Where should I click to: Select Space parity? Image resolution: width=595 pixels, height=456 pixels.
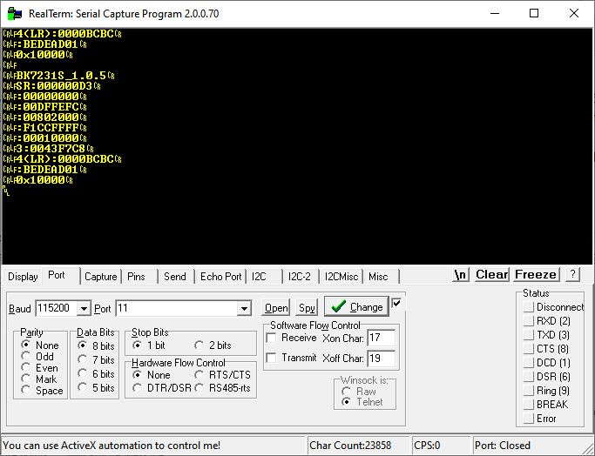(x=42, y=391)
